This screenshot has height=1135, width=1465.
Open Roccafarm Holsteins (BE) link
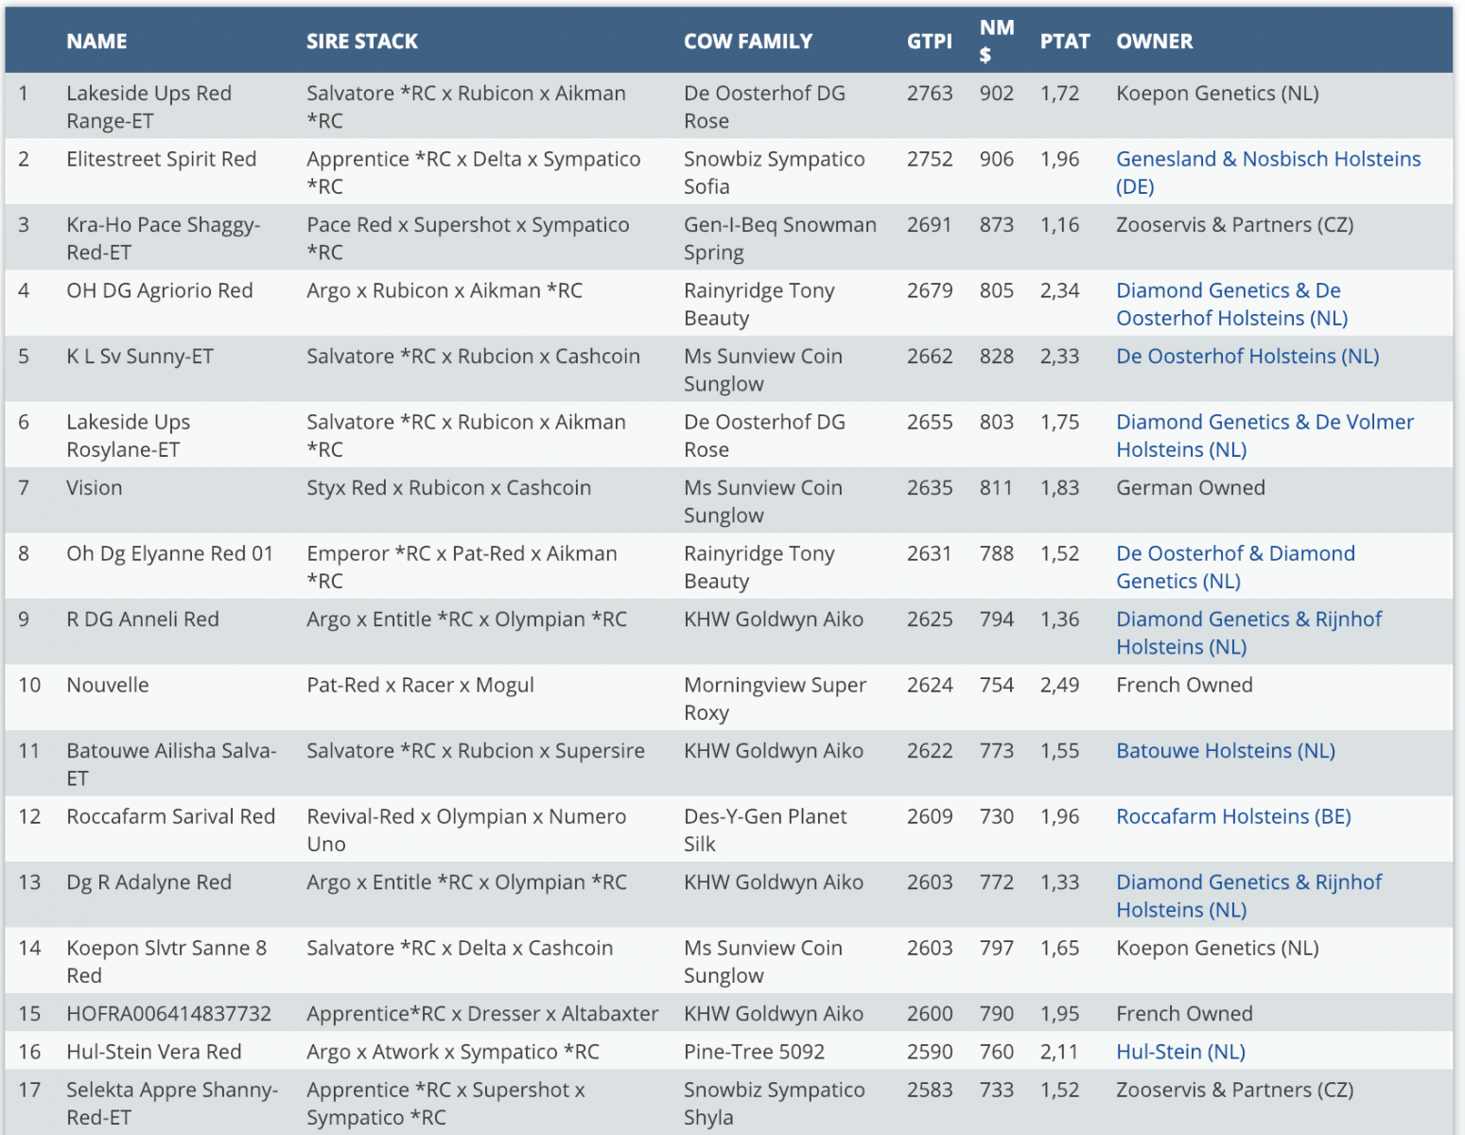click(x=1232, y=817)
